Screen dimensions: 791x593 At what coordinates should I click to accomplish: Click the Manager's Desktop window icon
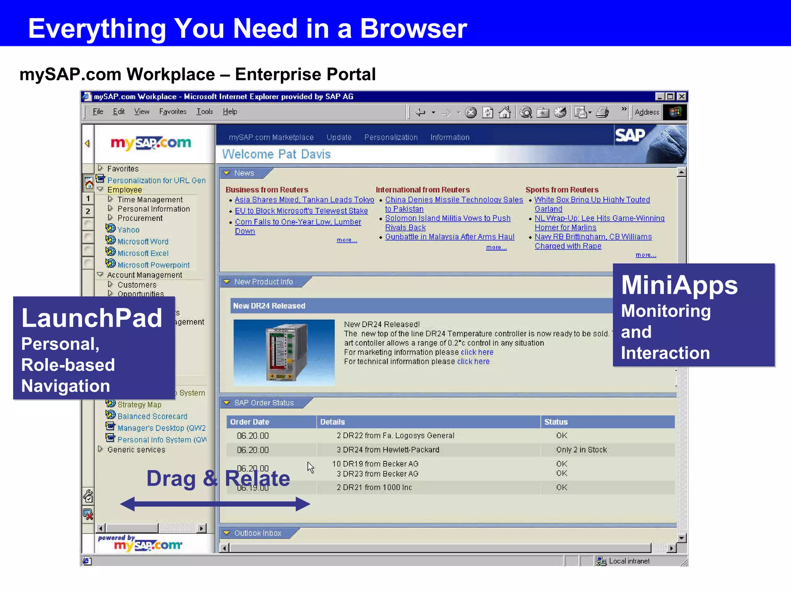(110, 427)
